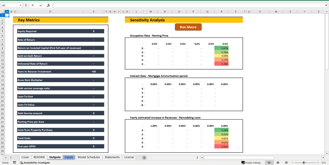Viewport: 329px width, 165px height.
Task: Open Accessibility: Investigate status item
Action: click(x=35, y=163)
